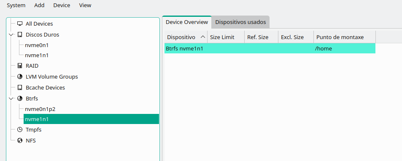The height and width of the screenshot is (161, 402).
Task: Select nvme0n1p2 under Btrfs
Action: pyautogui.click(x=40, y=109)
